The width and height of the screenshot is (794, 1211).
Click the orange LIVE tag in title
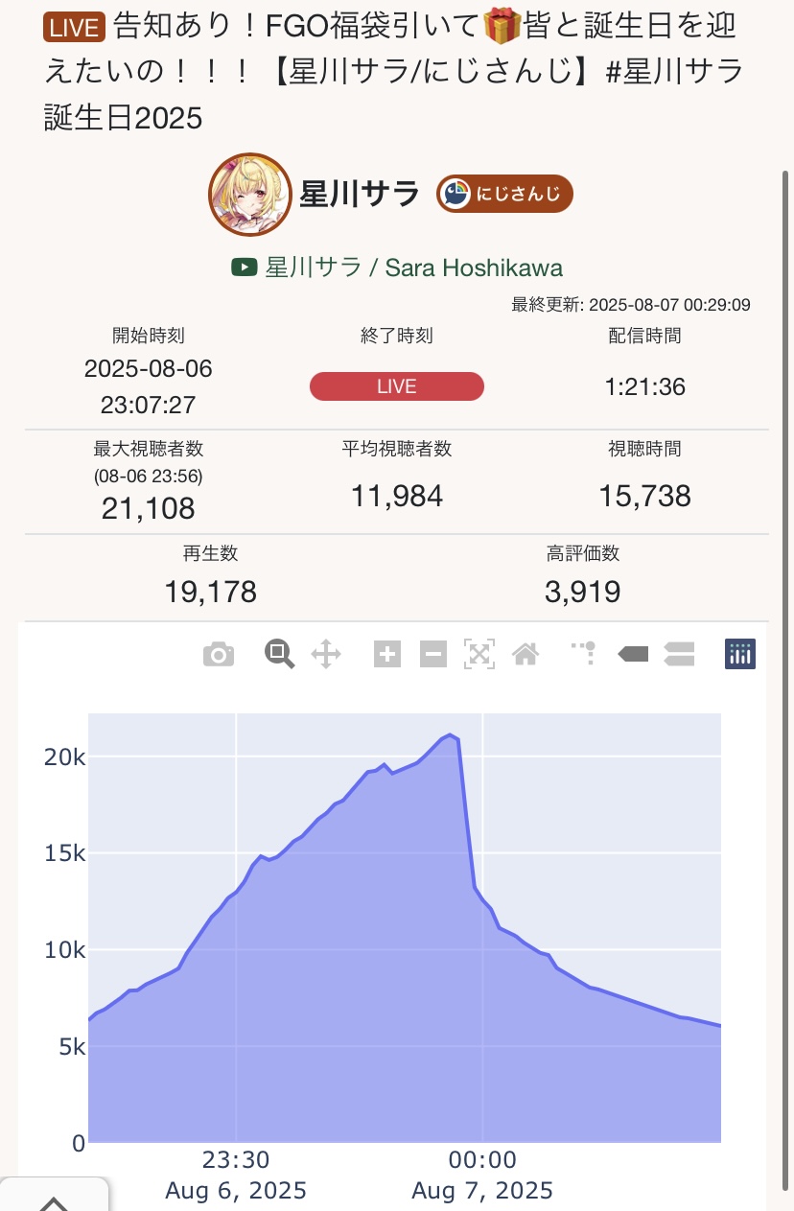point(73,28)
